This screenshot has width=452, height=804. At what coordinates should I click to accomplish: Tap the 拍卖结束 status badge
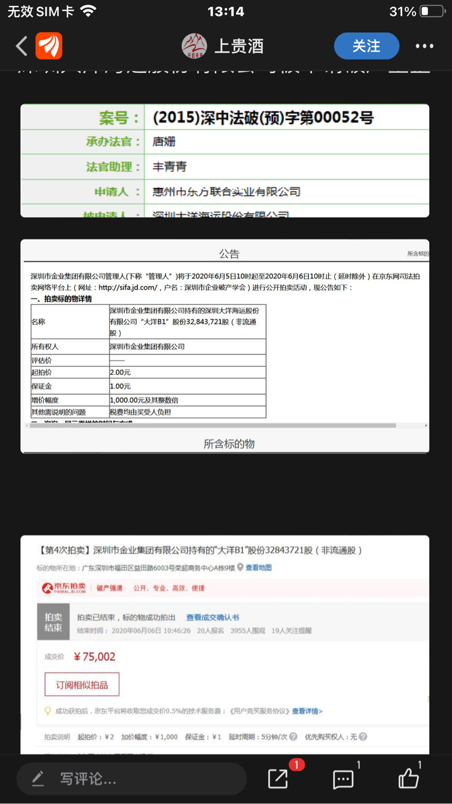pyautogui.click(x=54, y=622)
